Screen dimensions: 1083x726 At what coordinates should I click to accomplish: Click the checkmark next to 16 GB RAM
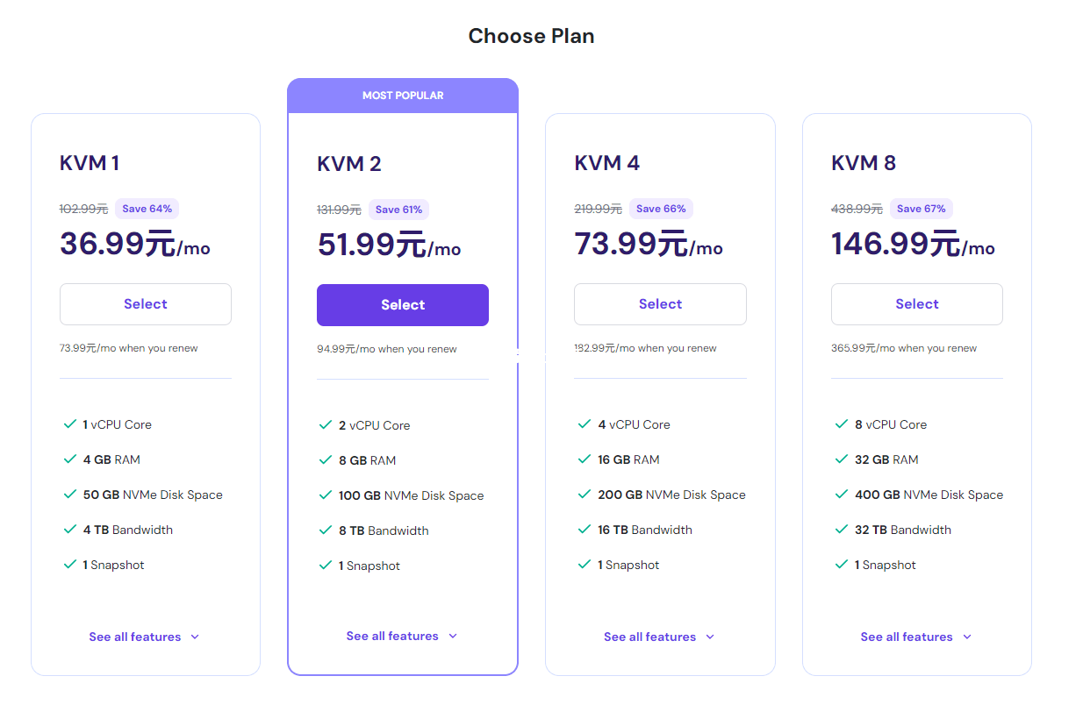pyautogui.click(x=585, y=459)
